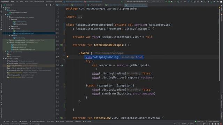Collapse the manifests folder

6,10
